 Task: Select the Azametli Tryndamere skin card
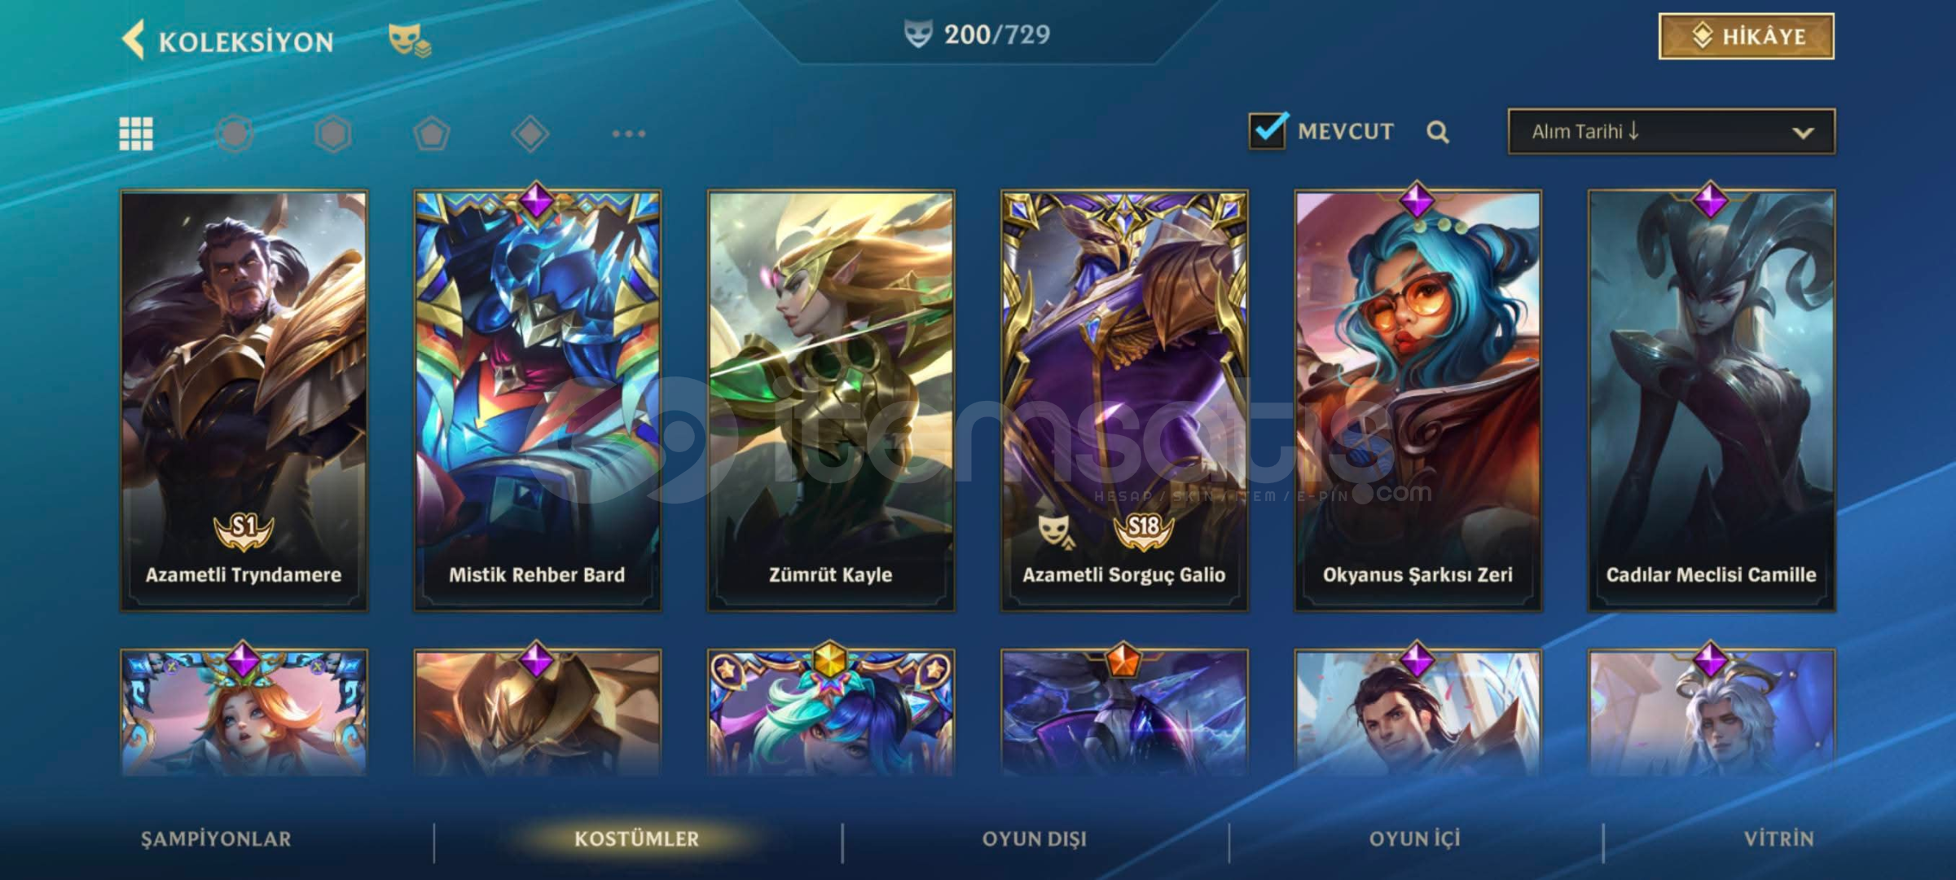tap(244, 400)
